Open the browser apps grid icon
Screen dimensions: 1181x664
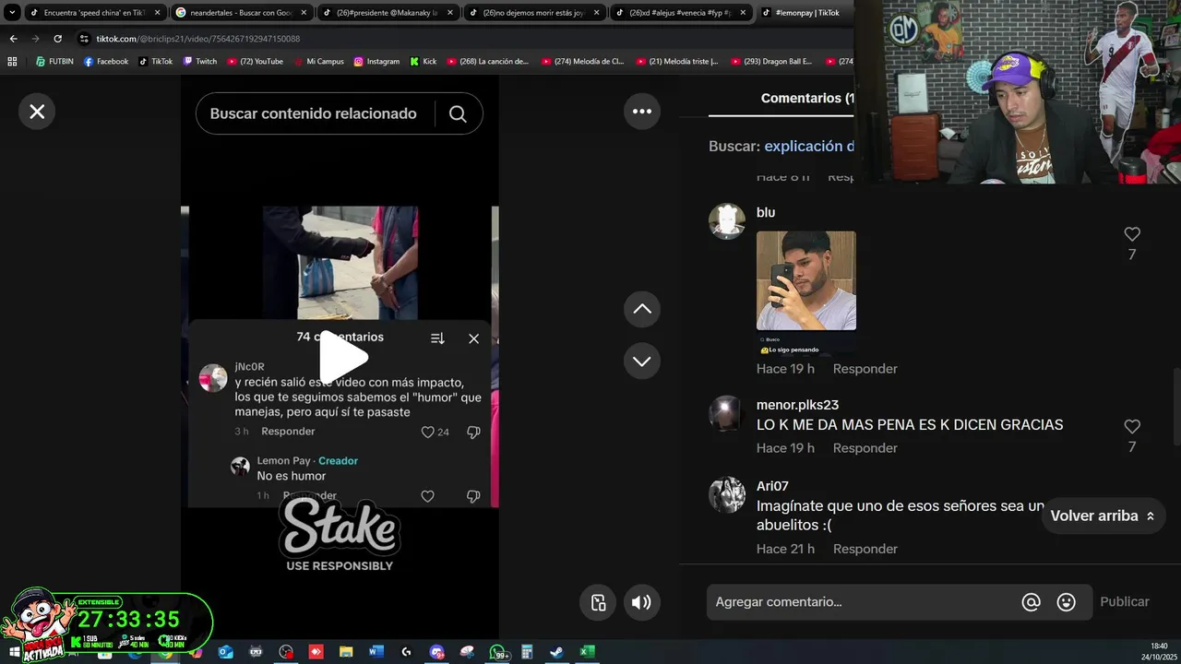click(x=12, y=62)
